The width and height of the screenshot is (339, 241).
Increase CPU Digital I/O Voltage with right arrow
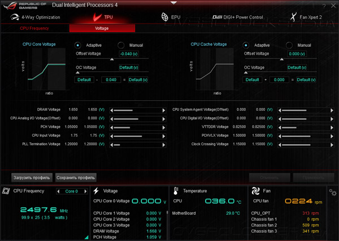click(332, 119)
